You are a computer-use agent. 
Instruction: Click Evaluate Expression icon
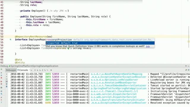[x=51, y=70]
